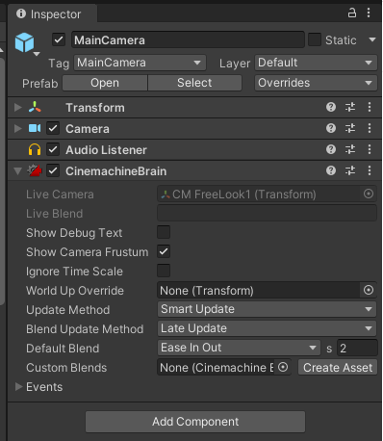Click the Live Blend label

pyautogui.click(x=55, y=214)
